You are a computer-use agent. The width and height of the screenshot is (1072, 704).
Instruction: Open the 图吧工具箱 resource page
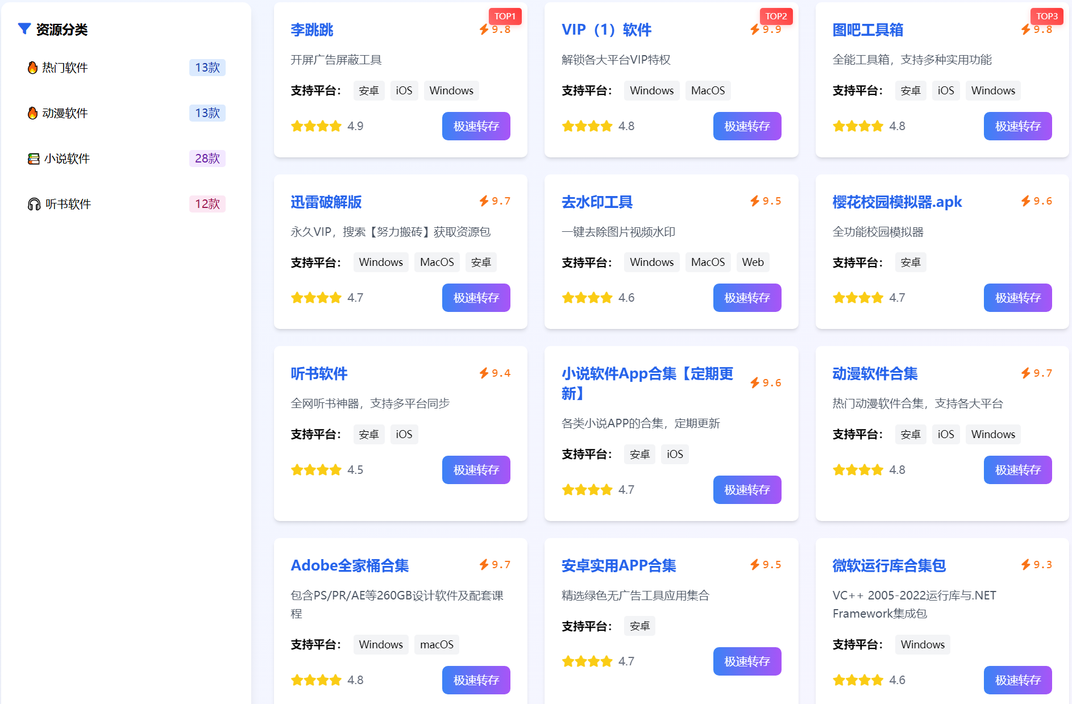coord(868,30)
